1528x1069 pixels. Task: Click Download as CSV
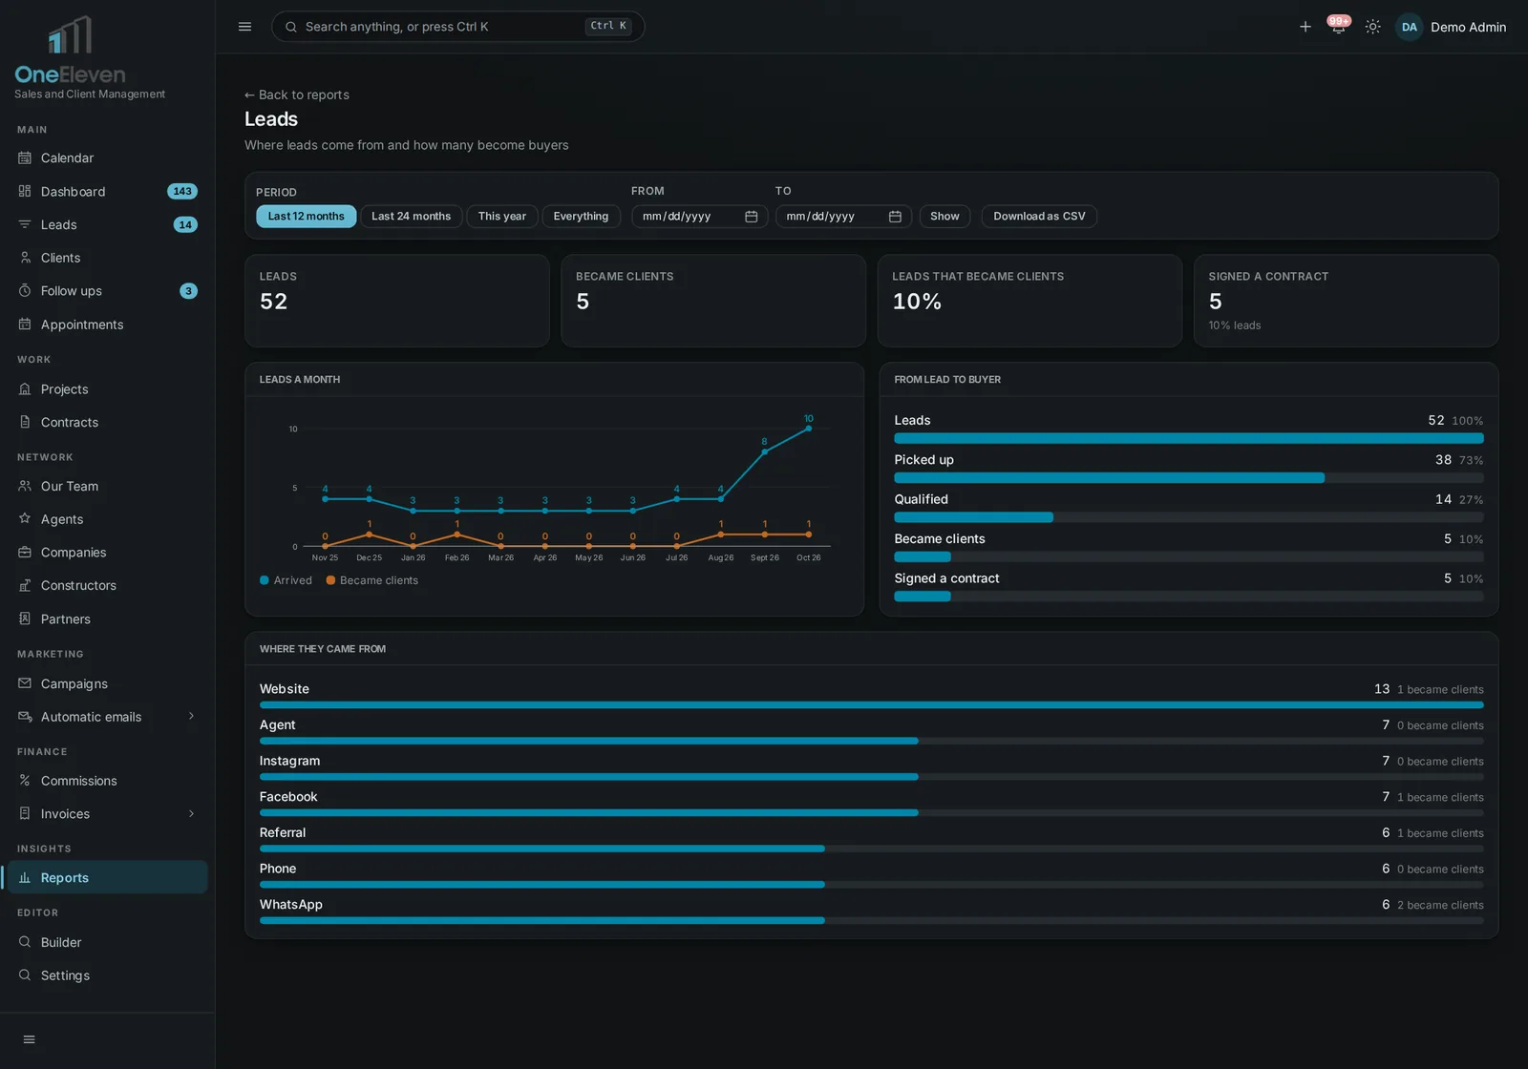tap(1039, 217)
